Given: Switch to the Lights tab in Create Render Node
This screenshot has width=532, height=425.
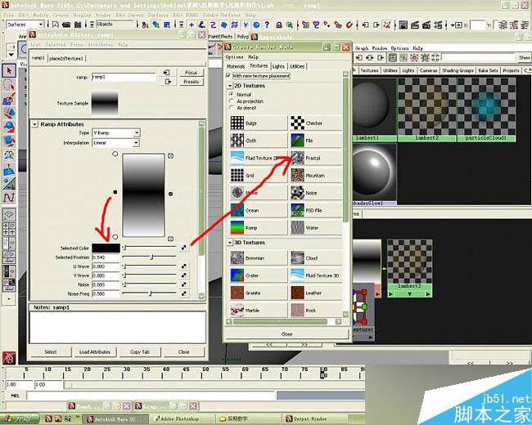Looking at the screenshot, I should tap(278, 66).
